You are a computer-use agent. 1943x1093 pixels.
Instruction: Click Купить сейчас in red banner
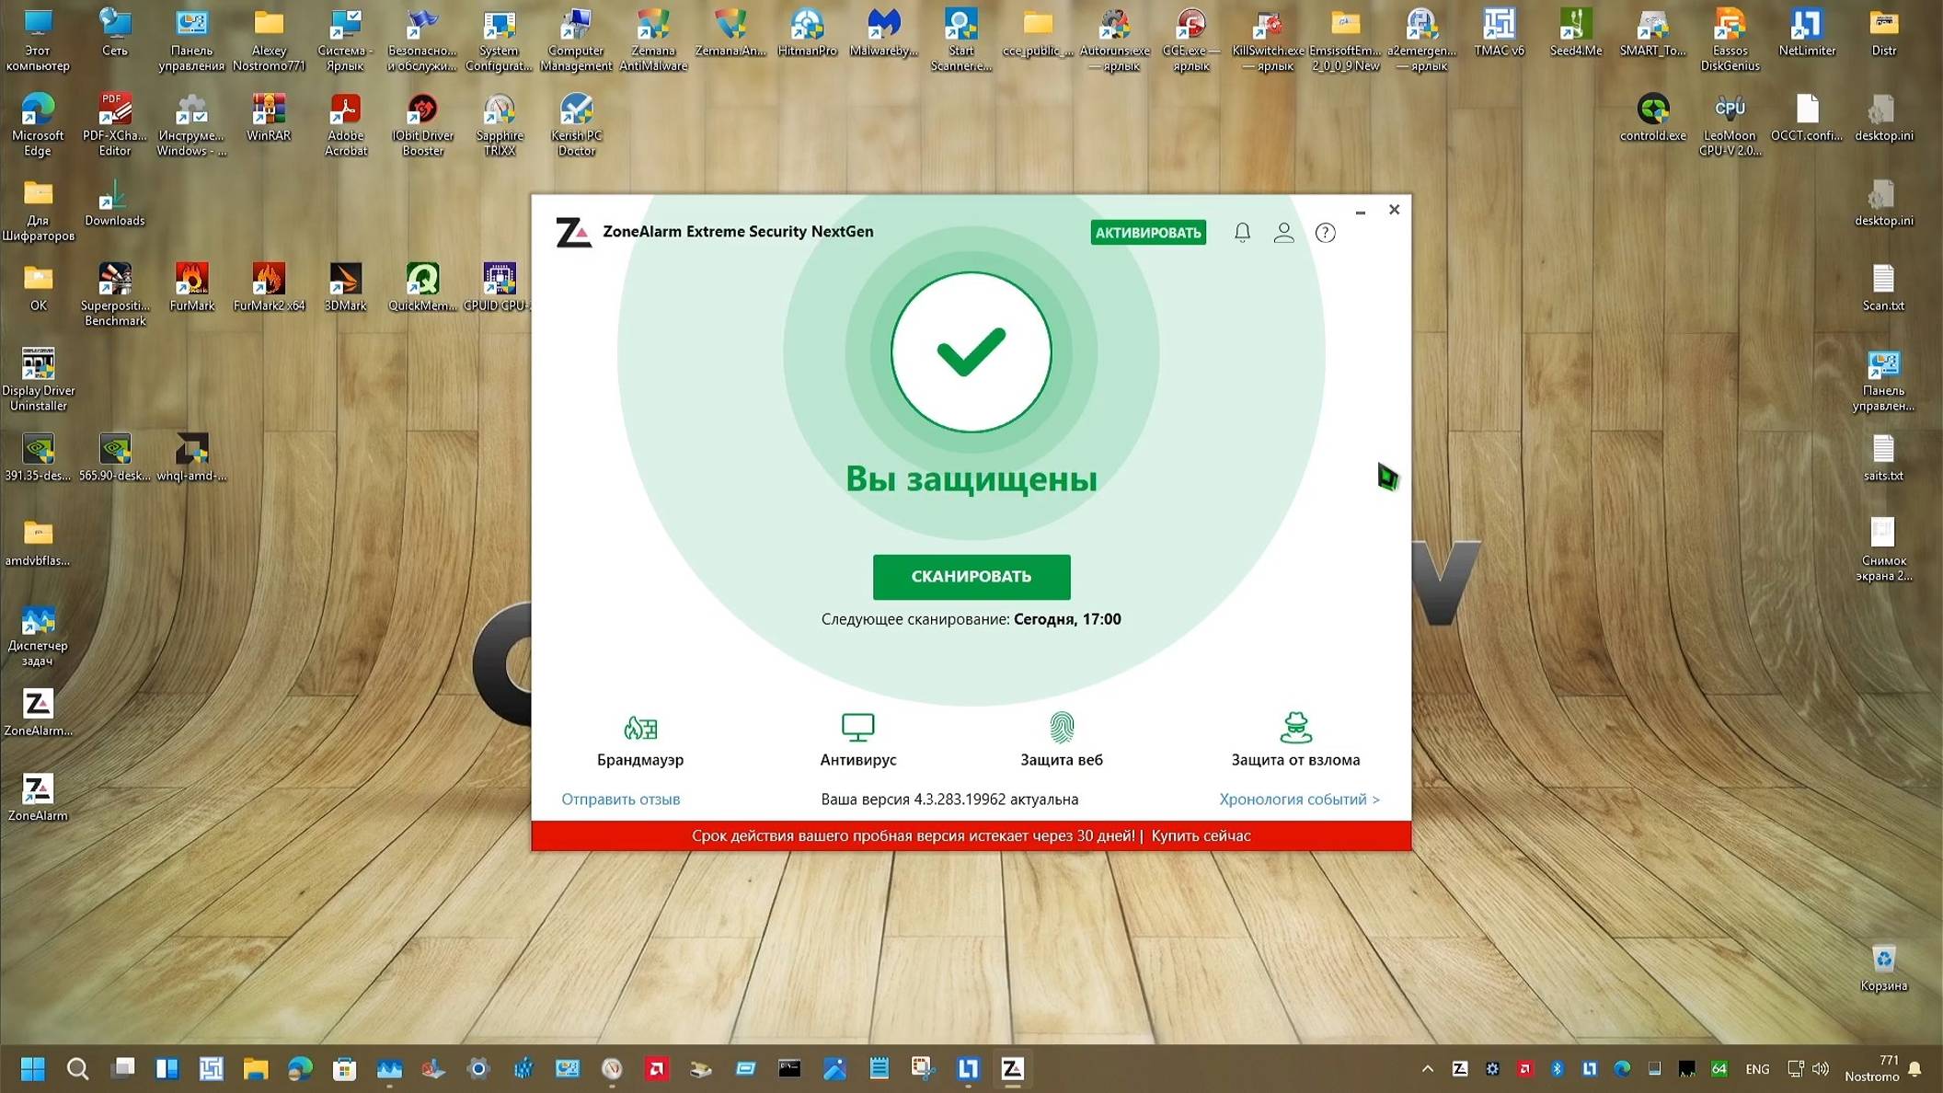coord(1201,835)
